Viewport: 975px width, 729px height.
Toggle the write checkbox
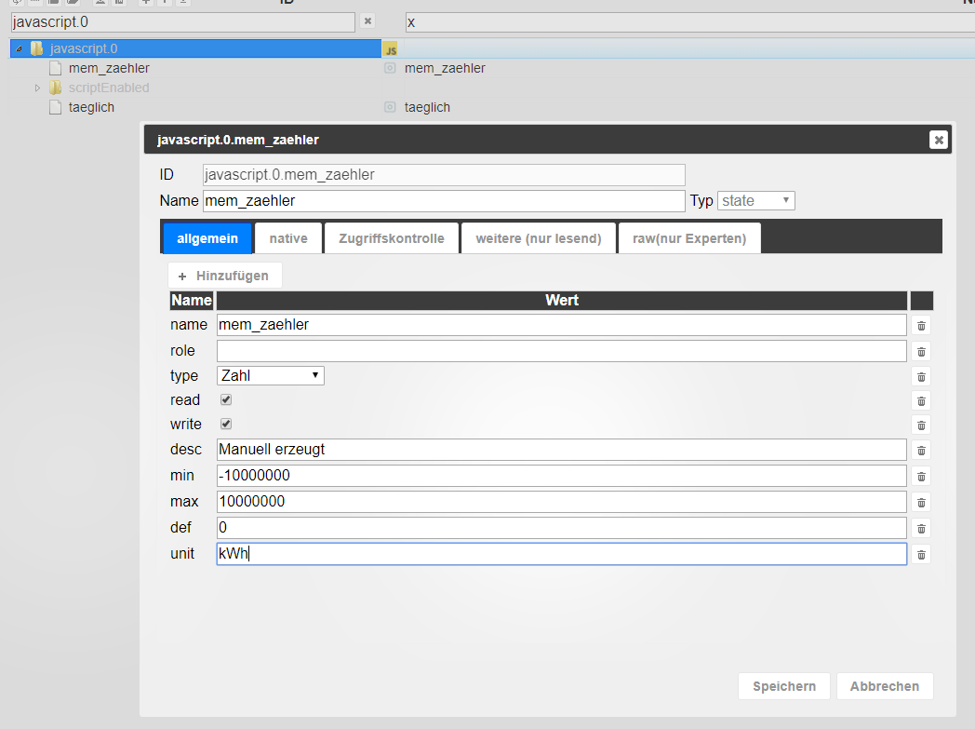click(x=226, y=425)
